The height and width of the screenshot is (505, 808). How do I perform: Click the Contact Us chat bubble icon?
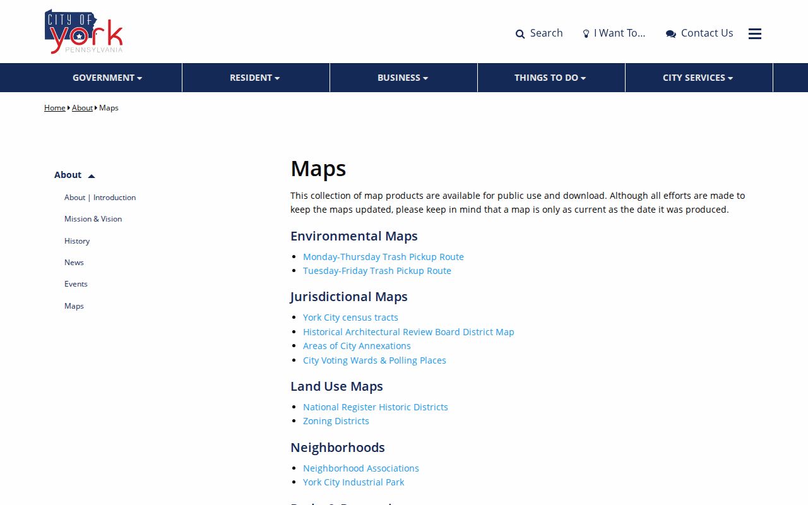(671, 34)
